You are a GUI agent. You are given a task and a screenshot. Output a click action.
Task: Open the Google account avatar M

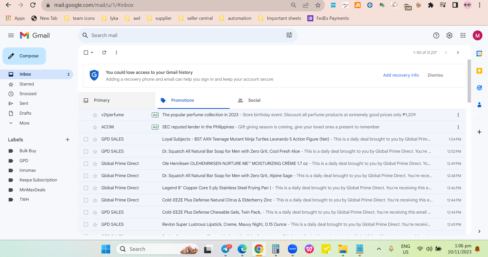477,36
